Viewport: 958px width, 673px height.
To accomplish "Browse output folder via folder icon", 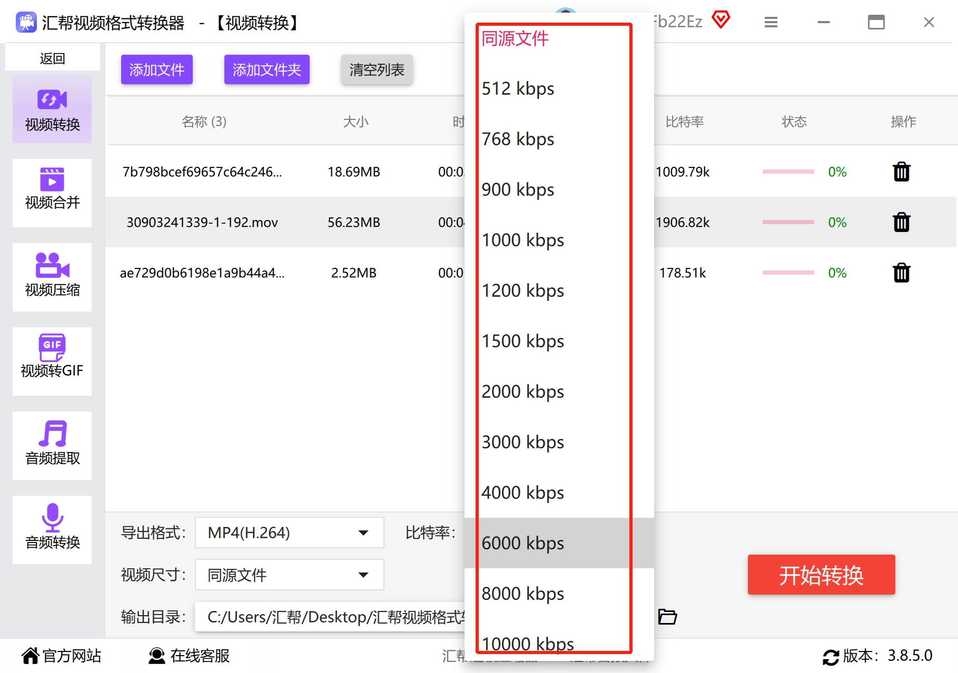I will 667,616.
